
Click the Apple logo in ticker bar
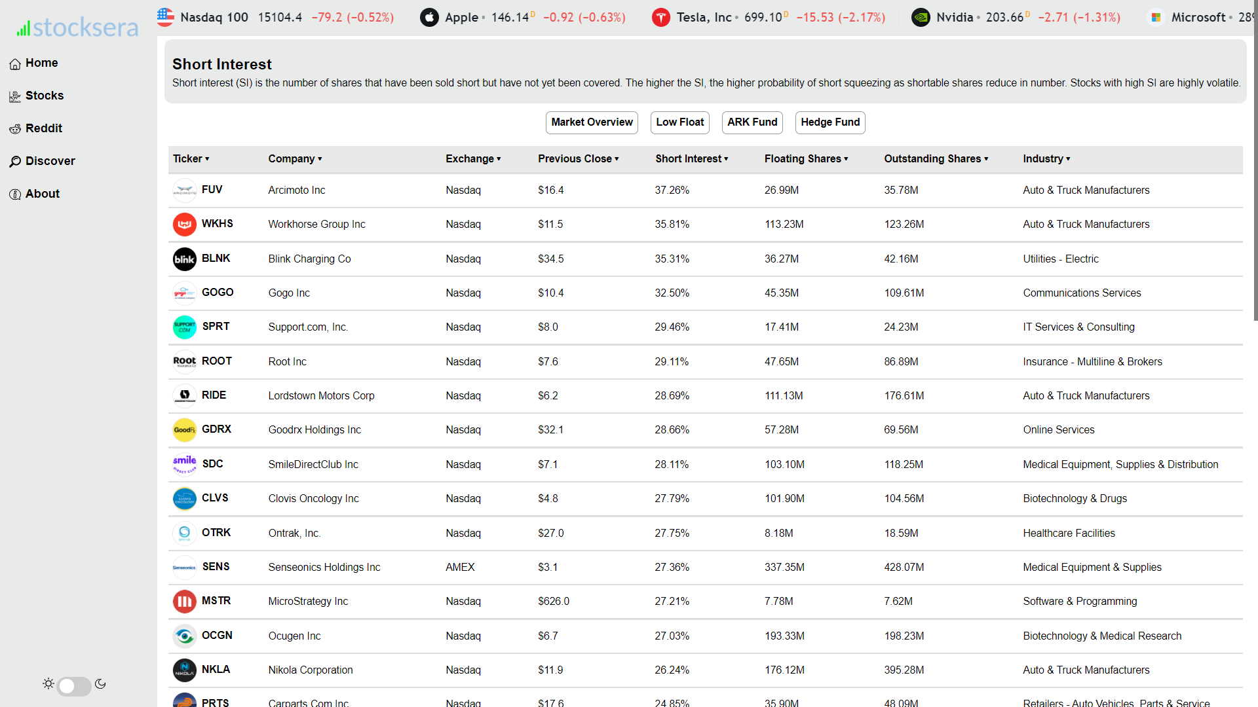[429, 18]
